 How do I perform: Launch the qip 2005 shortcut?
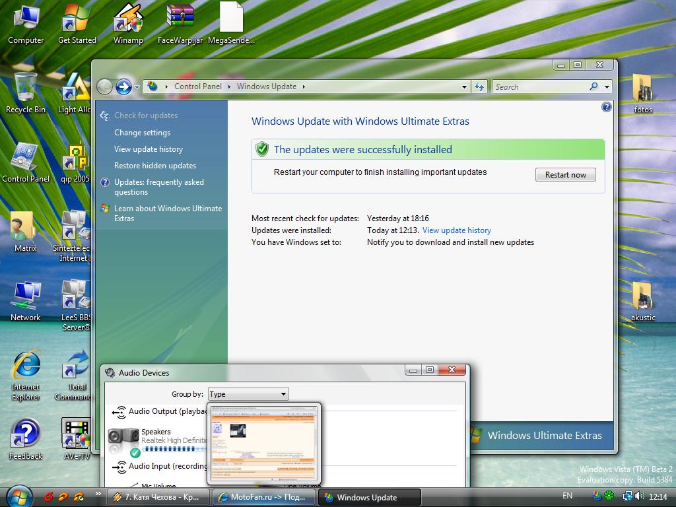(76, 163)
